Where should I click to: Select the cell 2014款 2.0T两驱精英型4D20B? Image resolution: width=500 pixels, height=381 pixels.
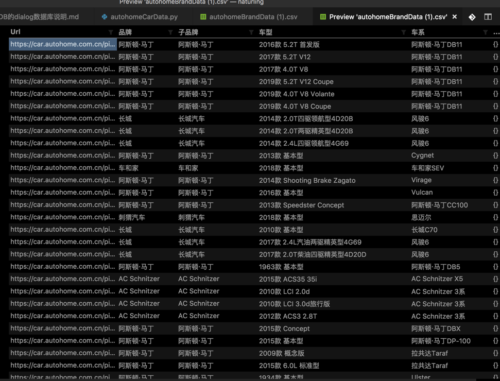tap(306, 131)
